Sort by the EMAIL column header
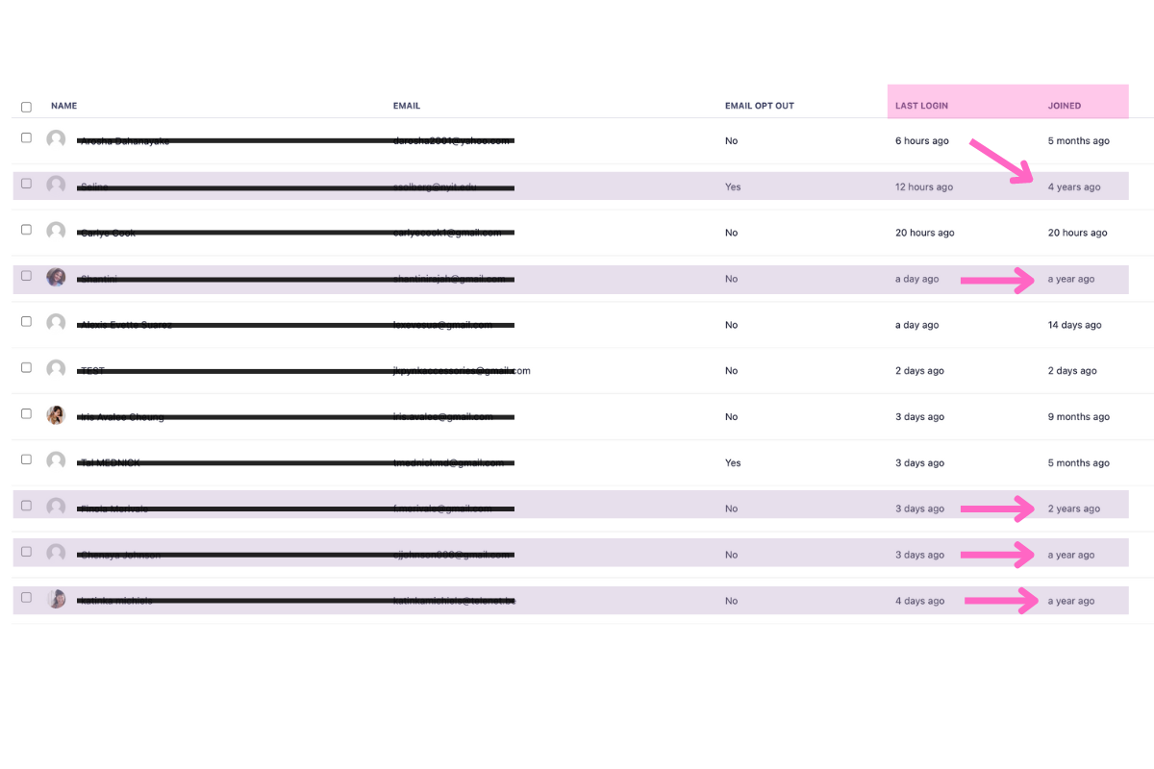This screenshot has height=769, width=1154. pos(406,106)
